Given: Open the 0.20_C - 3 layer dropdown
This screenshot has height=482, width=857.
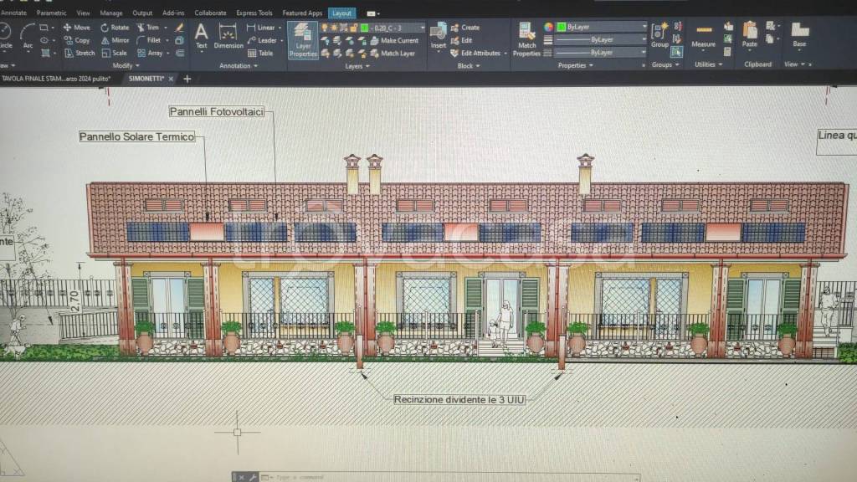Looking at the screenshot, I should [421, 28].
